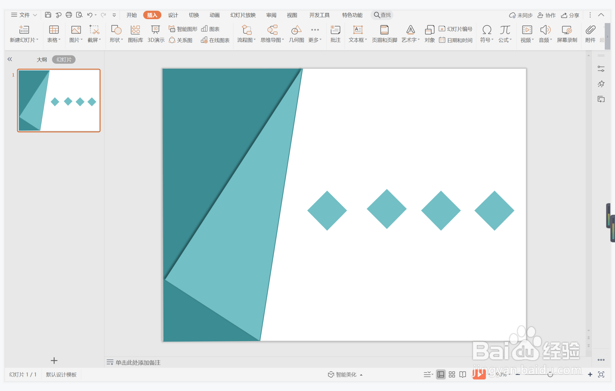Switch to 幻灯片放映 tab
Screen dimensions: 615x391
coord(243,15)
